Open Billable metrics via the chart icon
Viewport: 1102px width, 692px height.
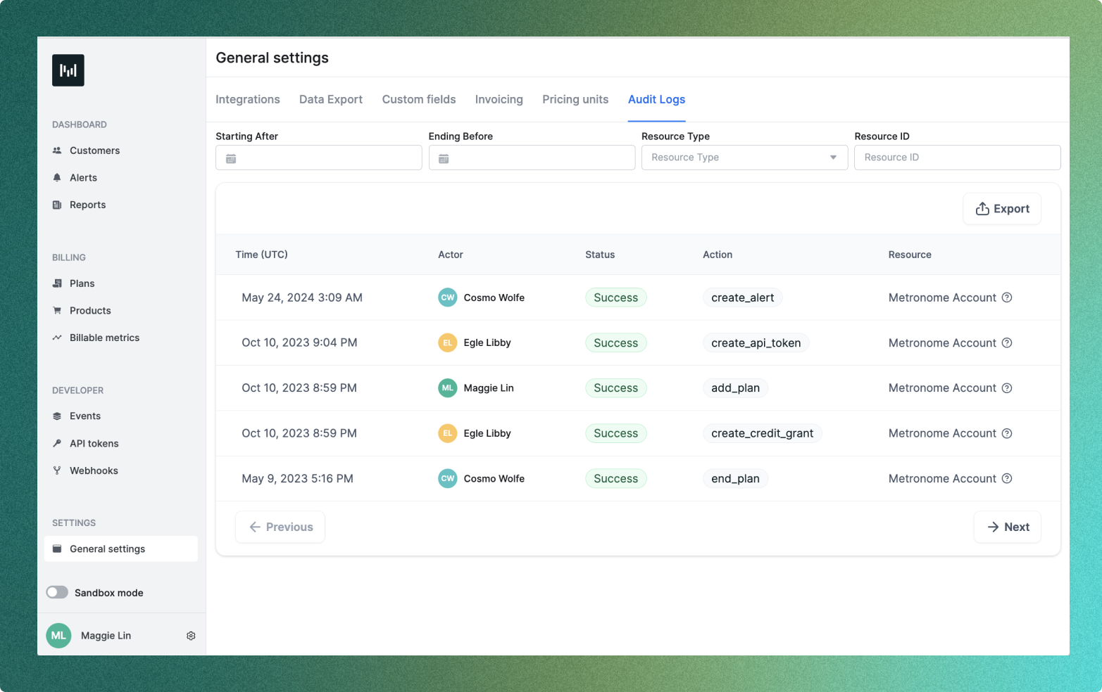click(x=57, y=338)
